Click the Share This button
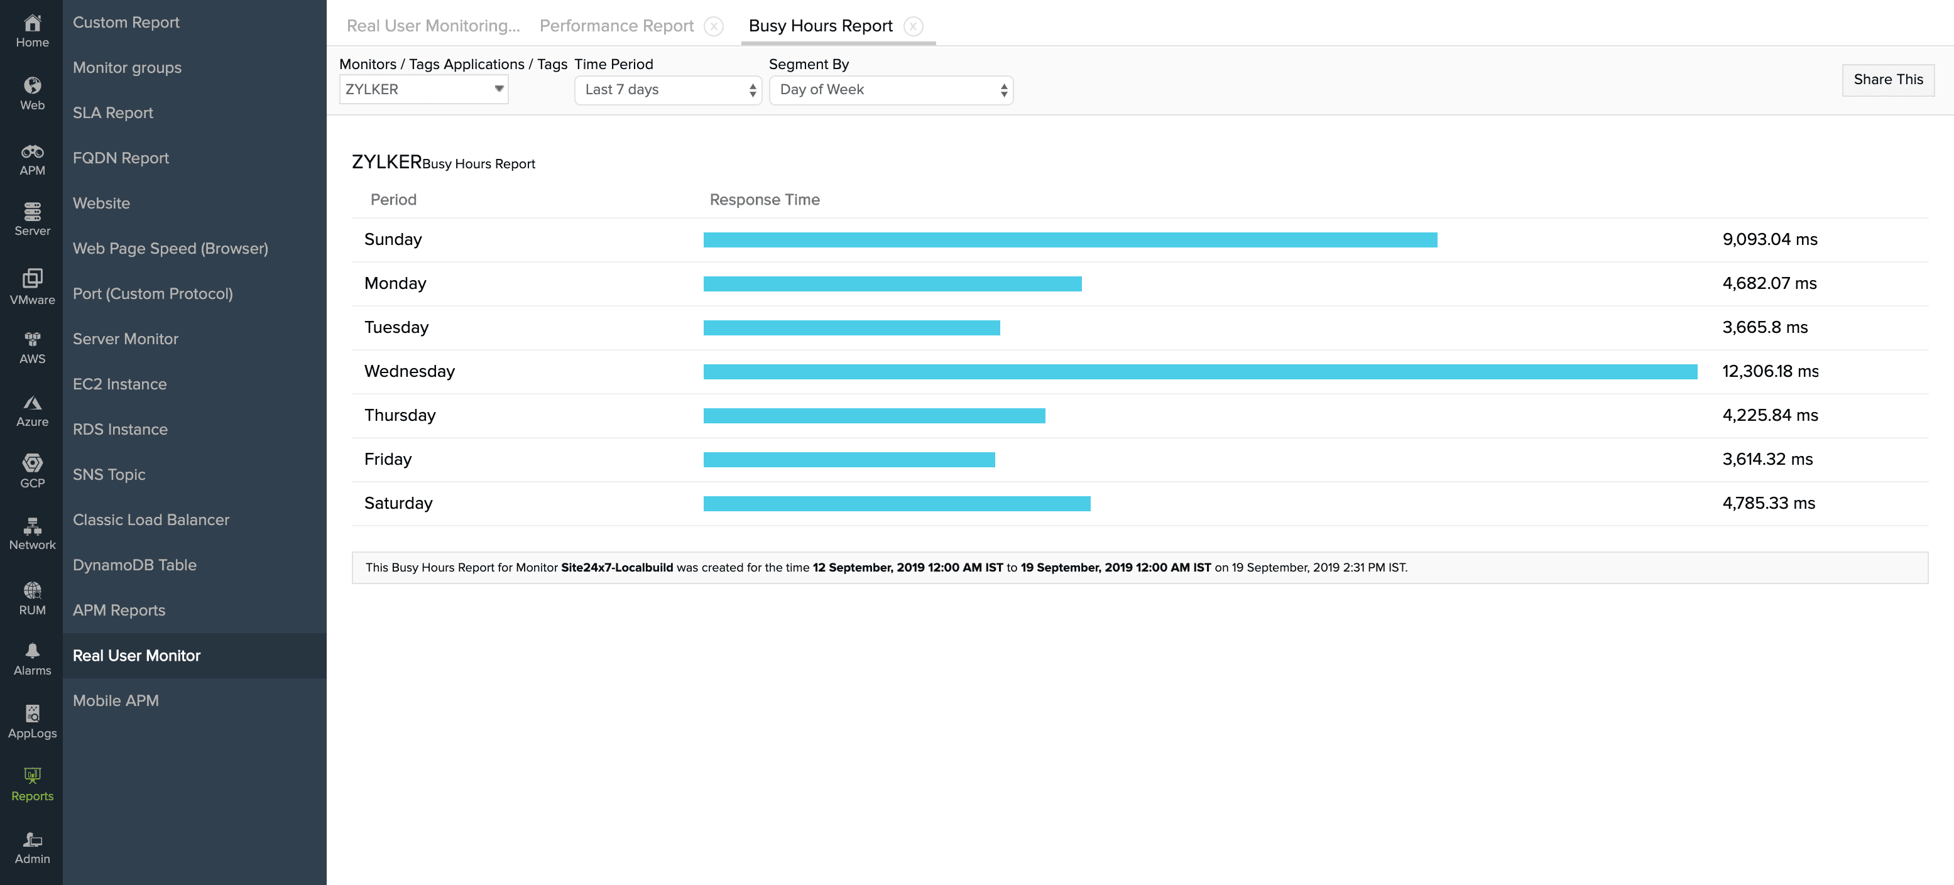This screenshot has width=1954, height=885. [x=1887, y=80]
